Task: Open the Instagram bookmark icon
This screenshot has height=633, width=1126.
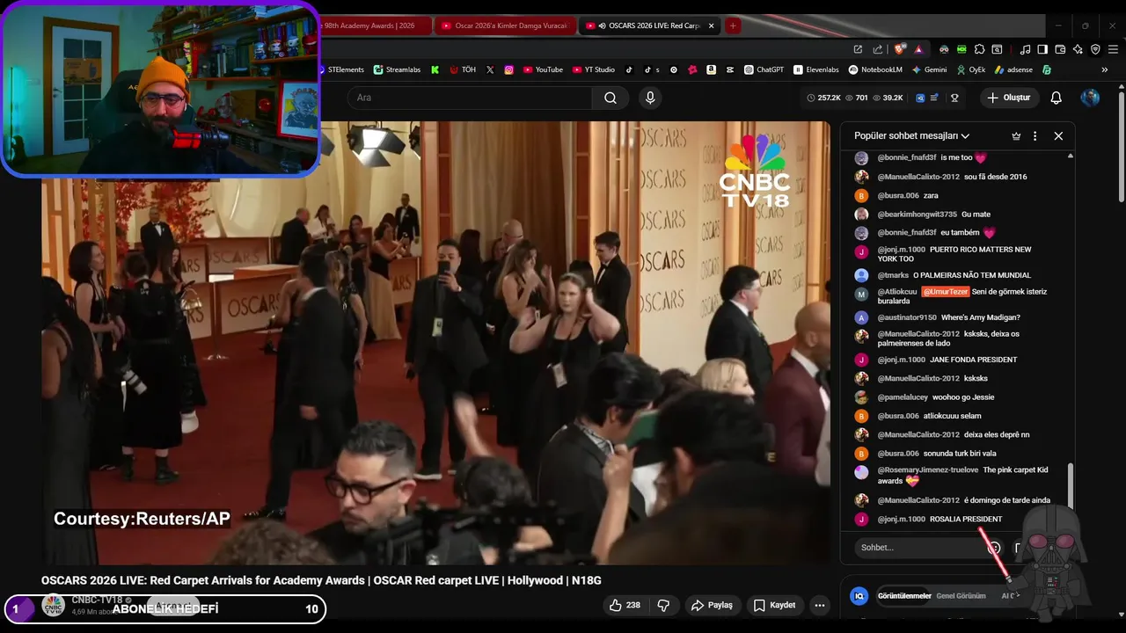Action: pyautogui.click(x=508, y=69)
